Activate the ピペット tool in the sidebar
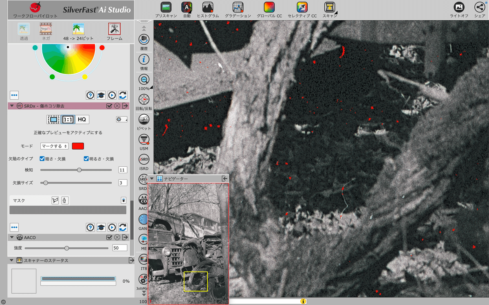The width and height of the screenshot is (489, 305). click(x=143, y=120)
